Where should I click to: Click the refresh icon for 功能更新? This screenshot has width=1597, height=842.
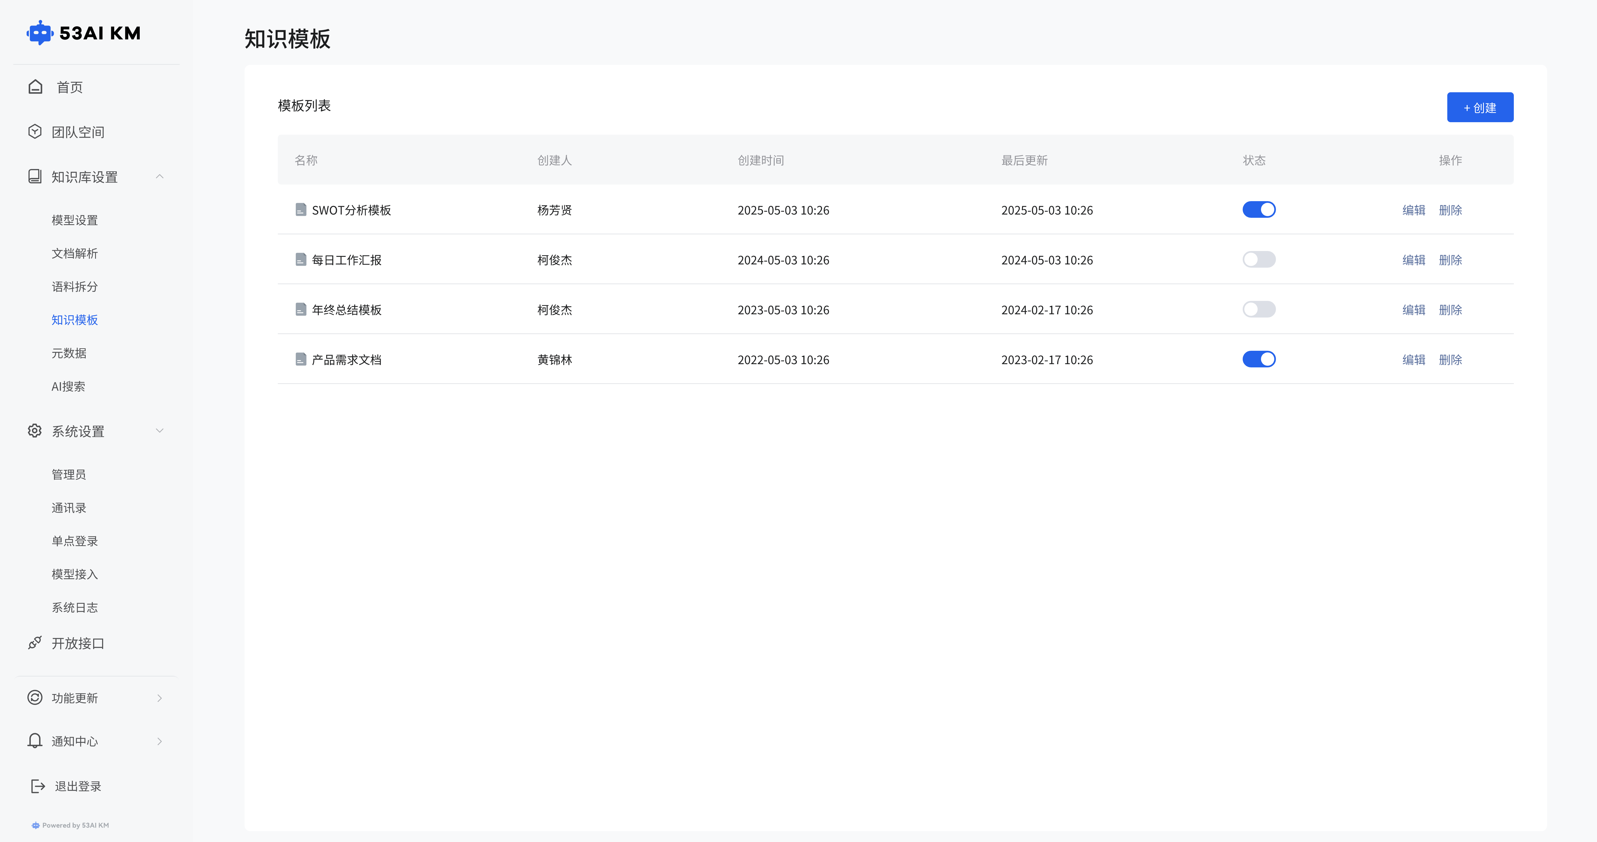[x=35, y=698]
